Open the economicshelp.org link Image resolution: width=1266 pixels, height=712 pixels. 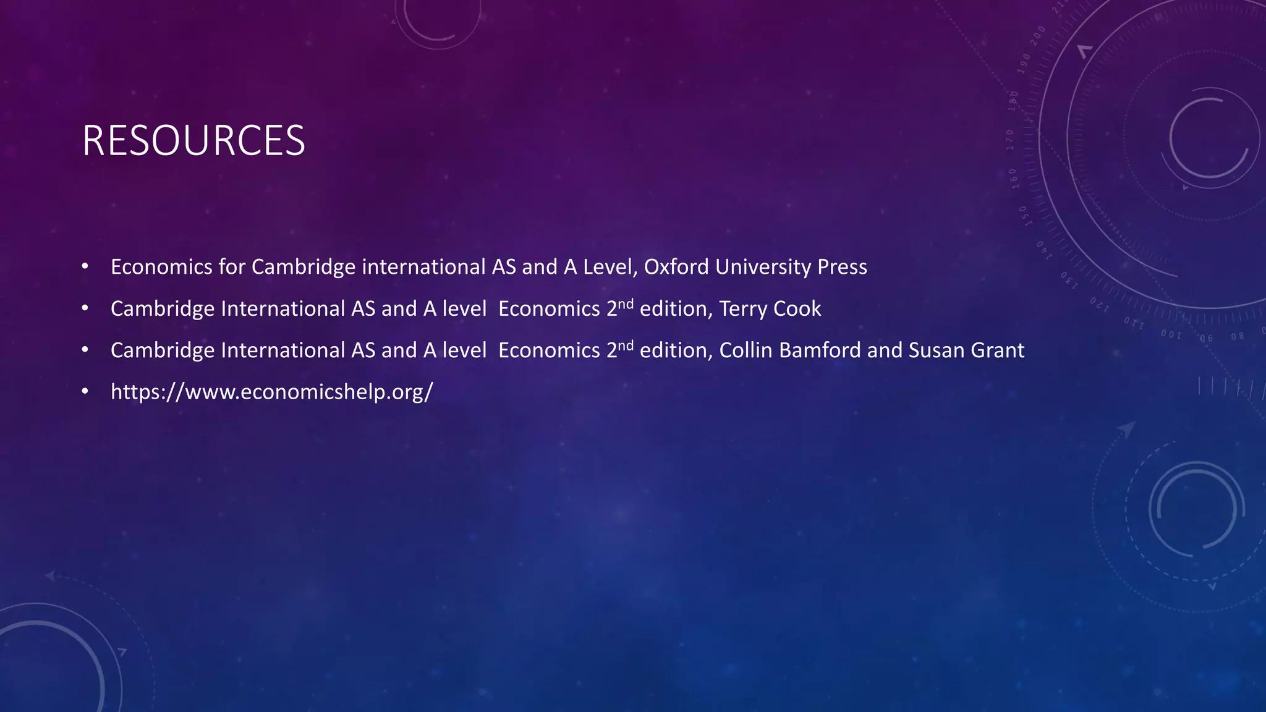tap(271, 391)
